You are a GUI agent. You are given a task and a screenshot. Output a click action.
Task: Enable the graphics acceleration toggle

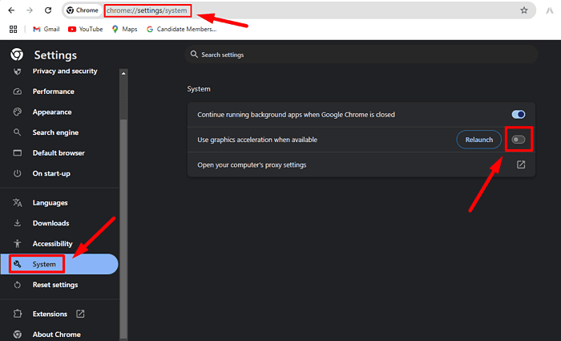(x=519, y=140)
